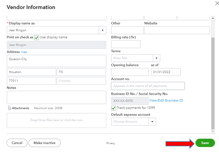Click View/Edit Business ID link
Screen dimensions: 219x154
166,100
